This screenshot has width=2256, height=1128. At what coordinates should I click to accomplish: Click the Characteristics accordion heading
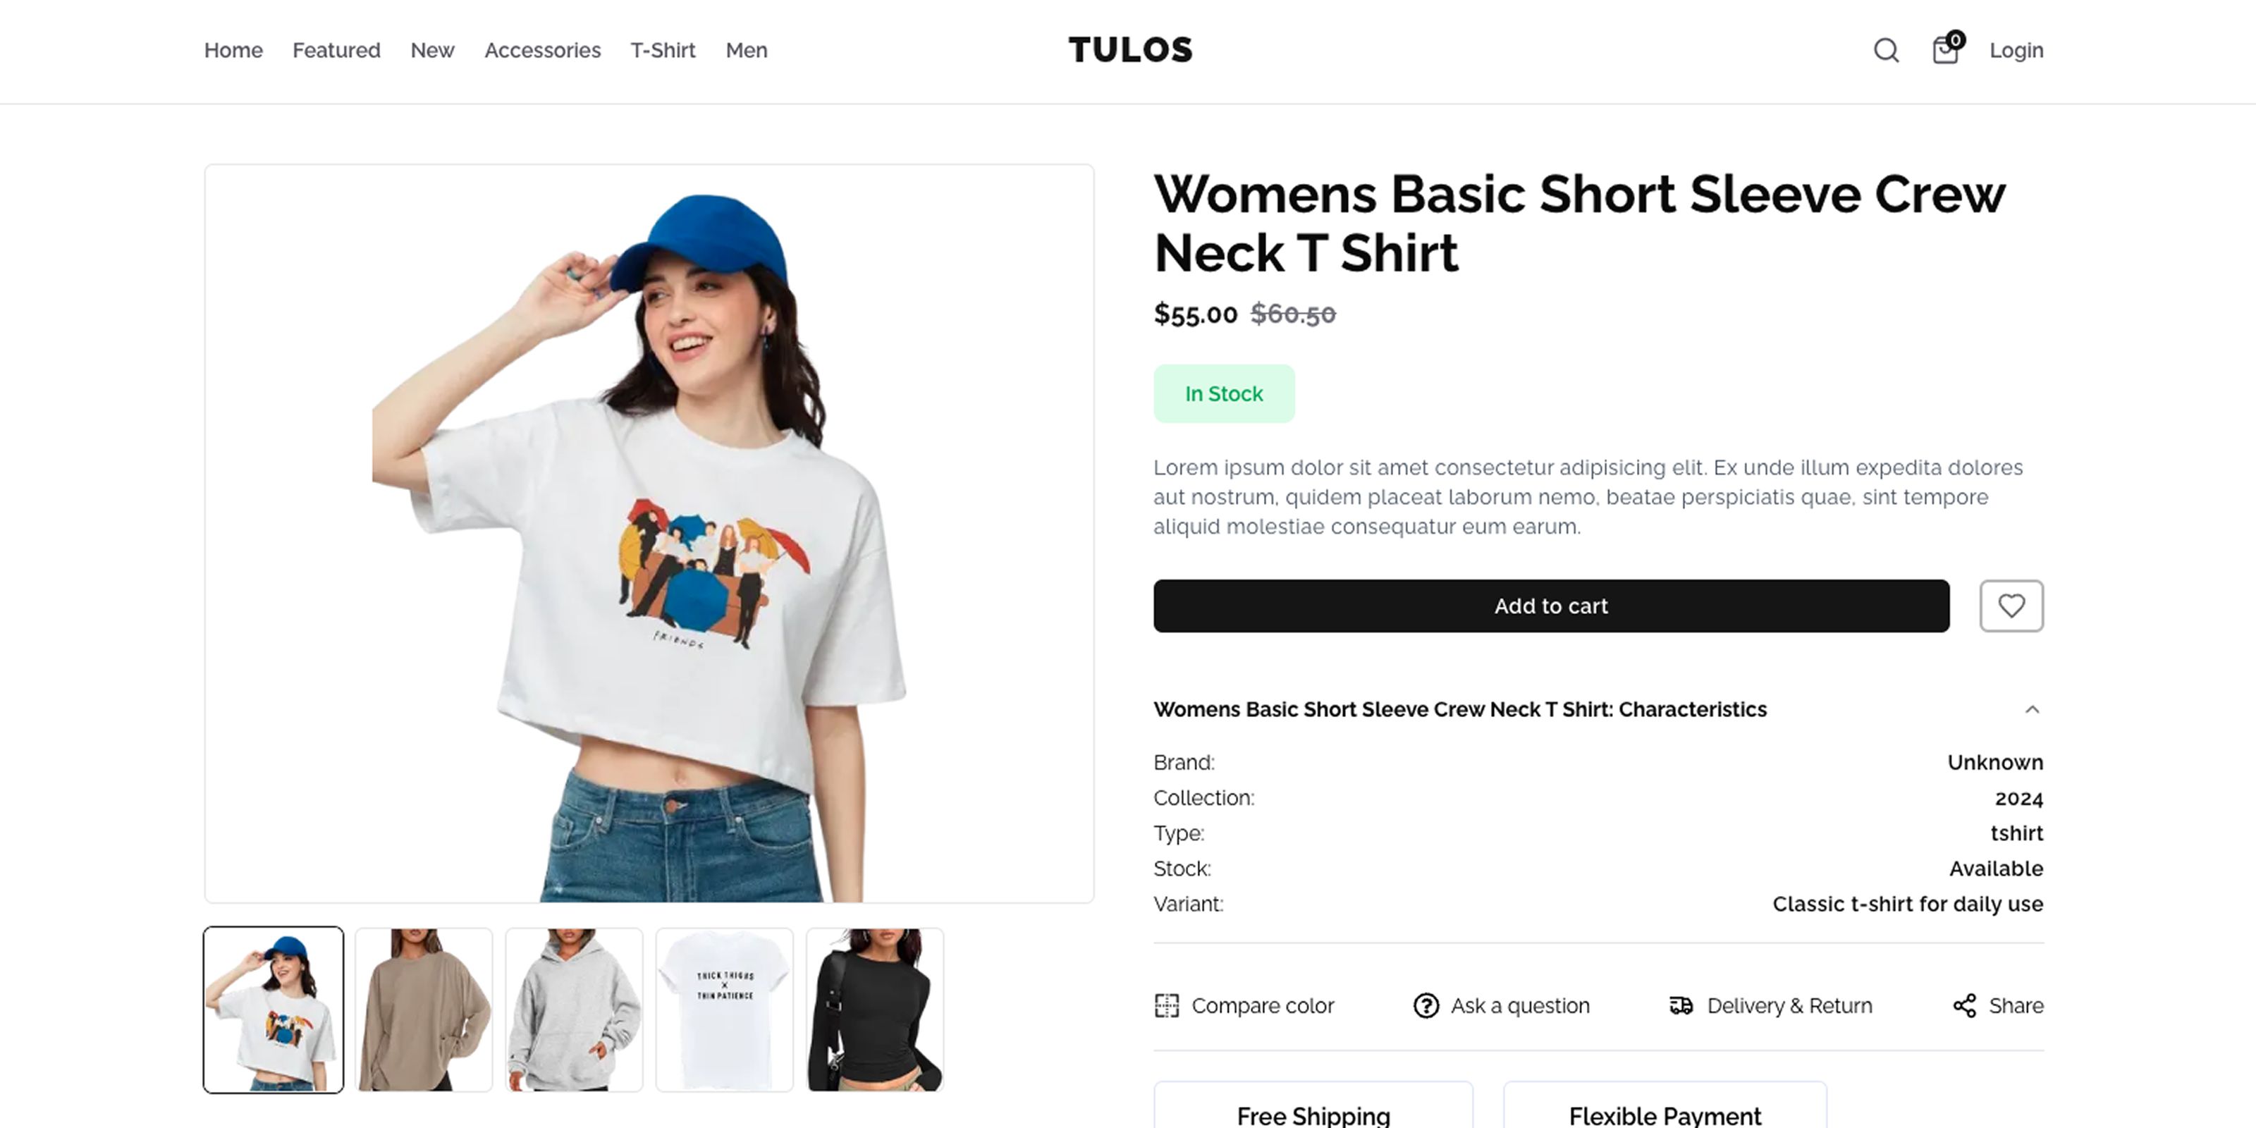click(x=1459, y=709)
